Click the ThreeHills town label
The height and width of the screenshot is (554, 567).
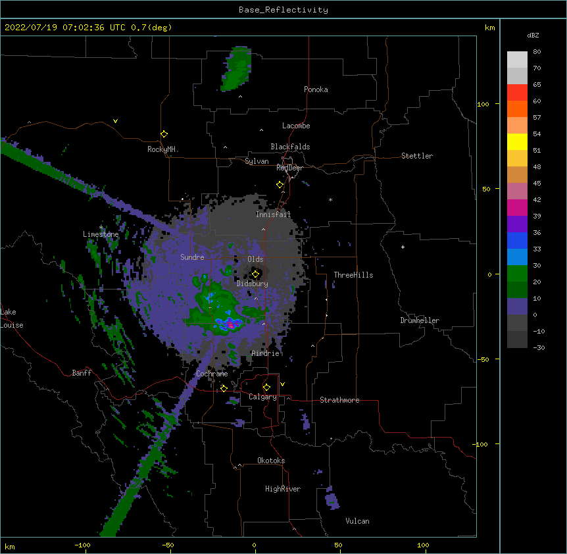[x=353, y=275]
